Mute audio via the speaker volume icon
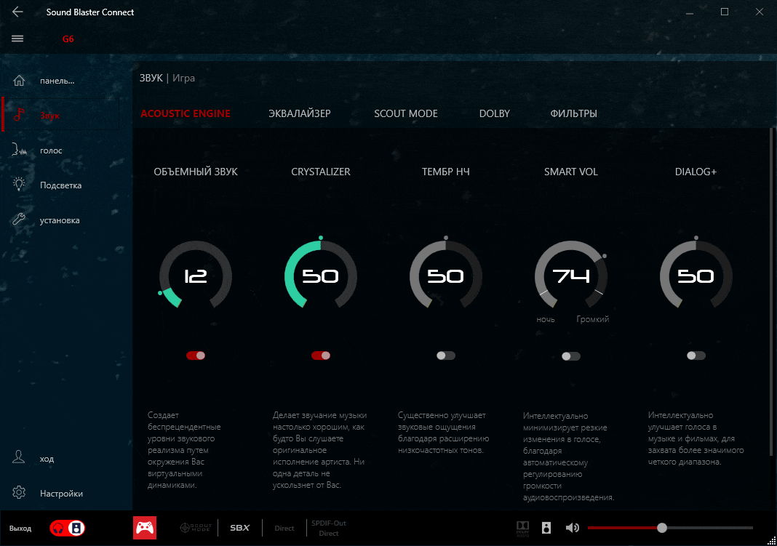777x546 pixels. tap(573, 528)
